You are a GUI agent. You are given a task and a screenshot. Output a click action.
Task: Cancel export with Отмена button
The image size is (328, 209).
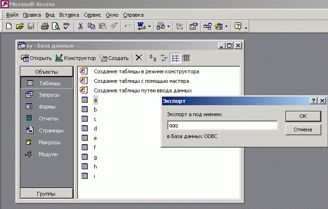tap(303, 129)
